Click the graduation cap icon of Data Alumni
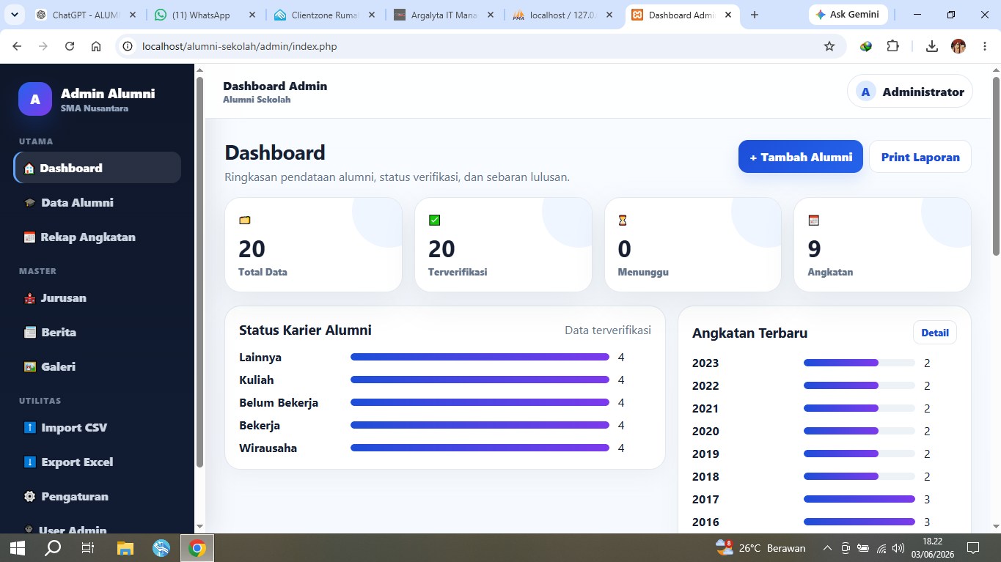The image size is (1001, 562). (29, 203)
